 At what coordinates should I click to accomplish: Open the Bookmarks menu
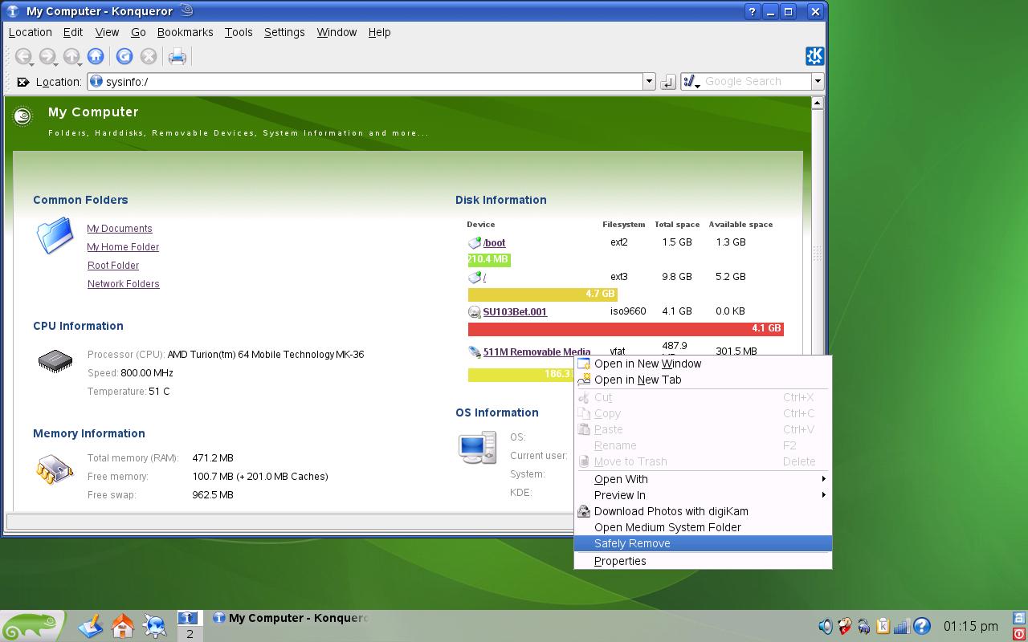[x=185, y=32]
